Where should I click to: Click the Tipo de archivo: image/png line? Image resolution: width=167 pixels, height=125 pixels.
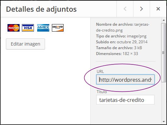coord(121,36)
